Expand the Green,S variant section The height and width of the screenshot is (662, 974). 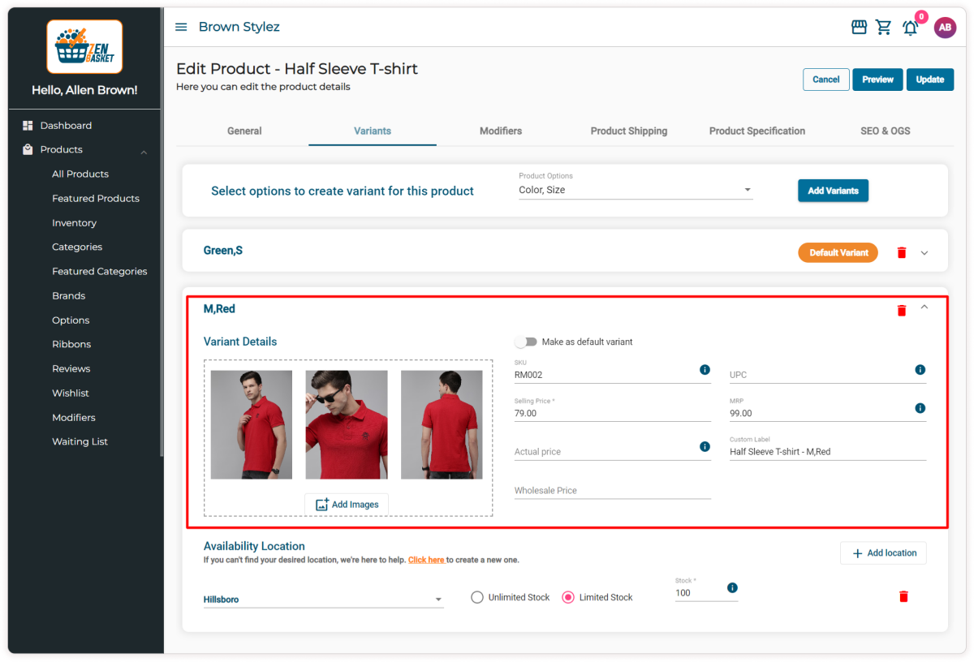point(924,251)
